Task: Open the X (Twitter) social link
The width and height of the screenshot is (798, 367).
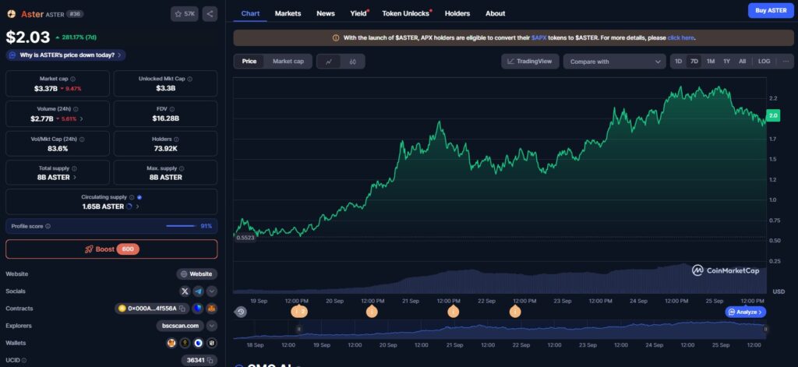Action: pyautogui.click(x=185, y=291)
